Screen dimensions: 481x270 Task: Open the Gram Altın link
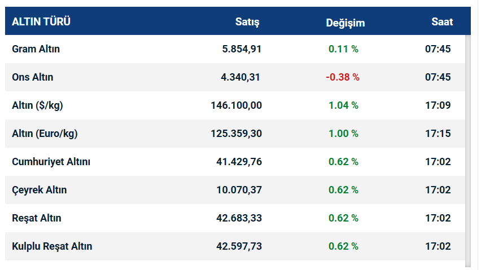coord(36,49)
